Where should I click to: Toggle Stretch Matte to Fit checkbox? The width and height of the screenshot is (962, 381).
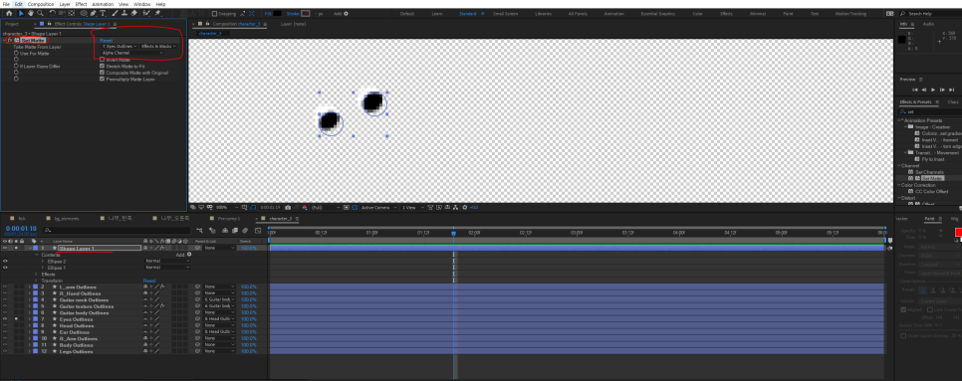click(102, 66)
